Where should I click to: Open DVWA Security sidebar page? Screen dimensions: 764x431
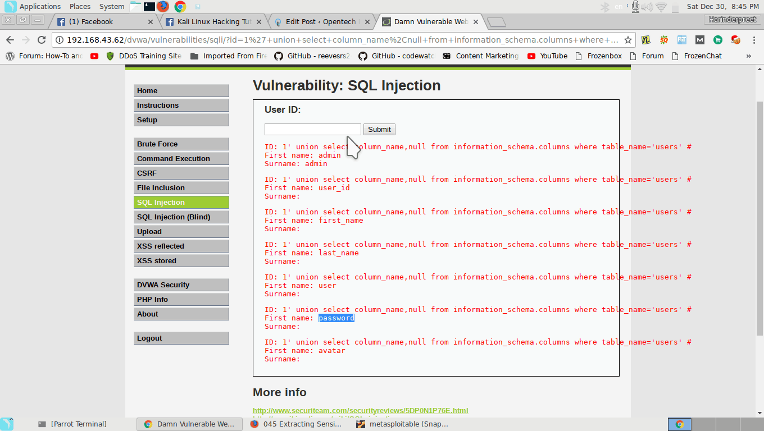[181, 285]
